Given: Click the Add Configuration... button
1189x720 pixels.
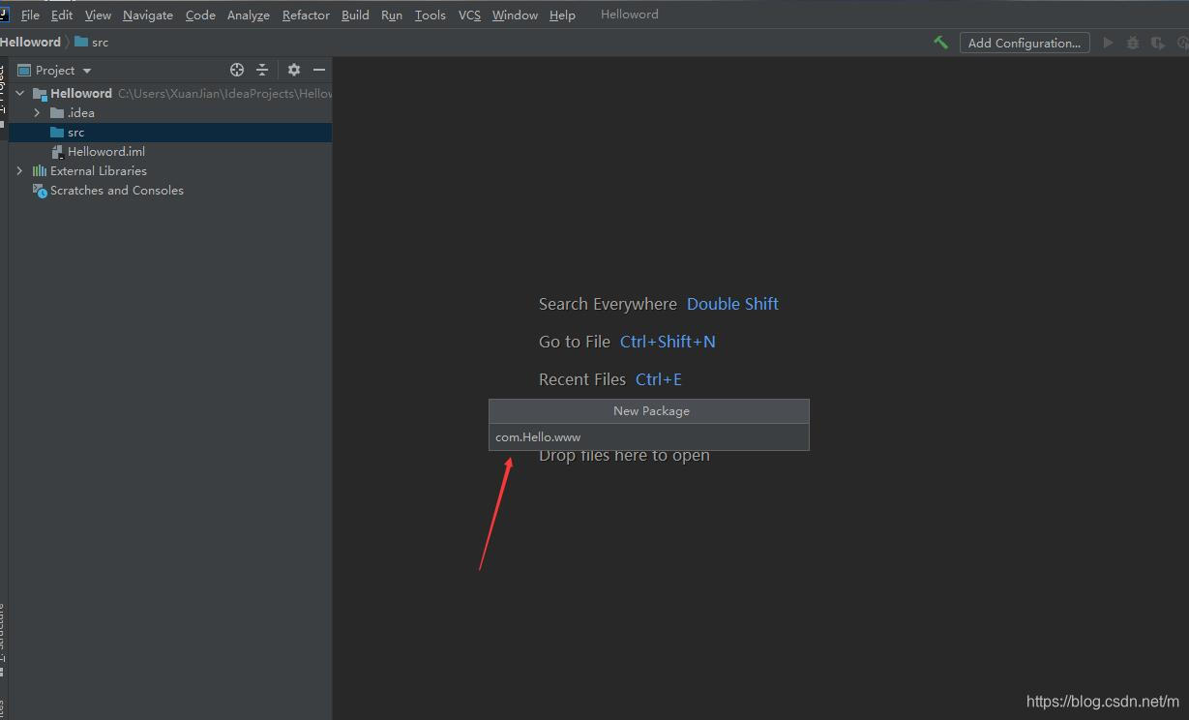Looking at the screenshot, I should pos(1025,43).
